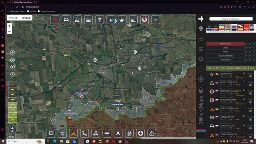Open the hamburger list icon in sidebar
This screenshot has width=256, height=144.
pyautogui.click(x=201, y=49)
